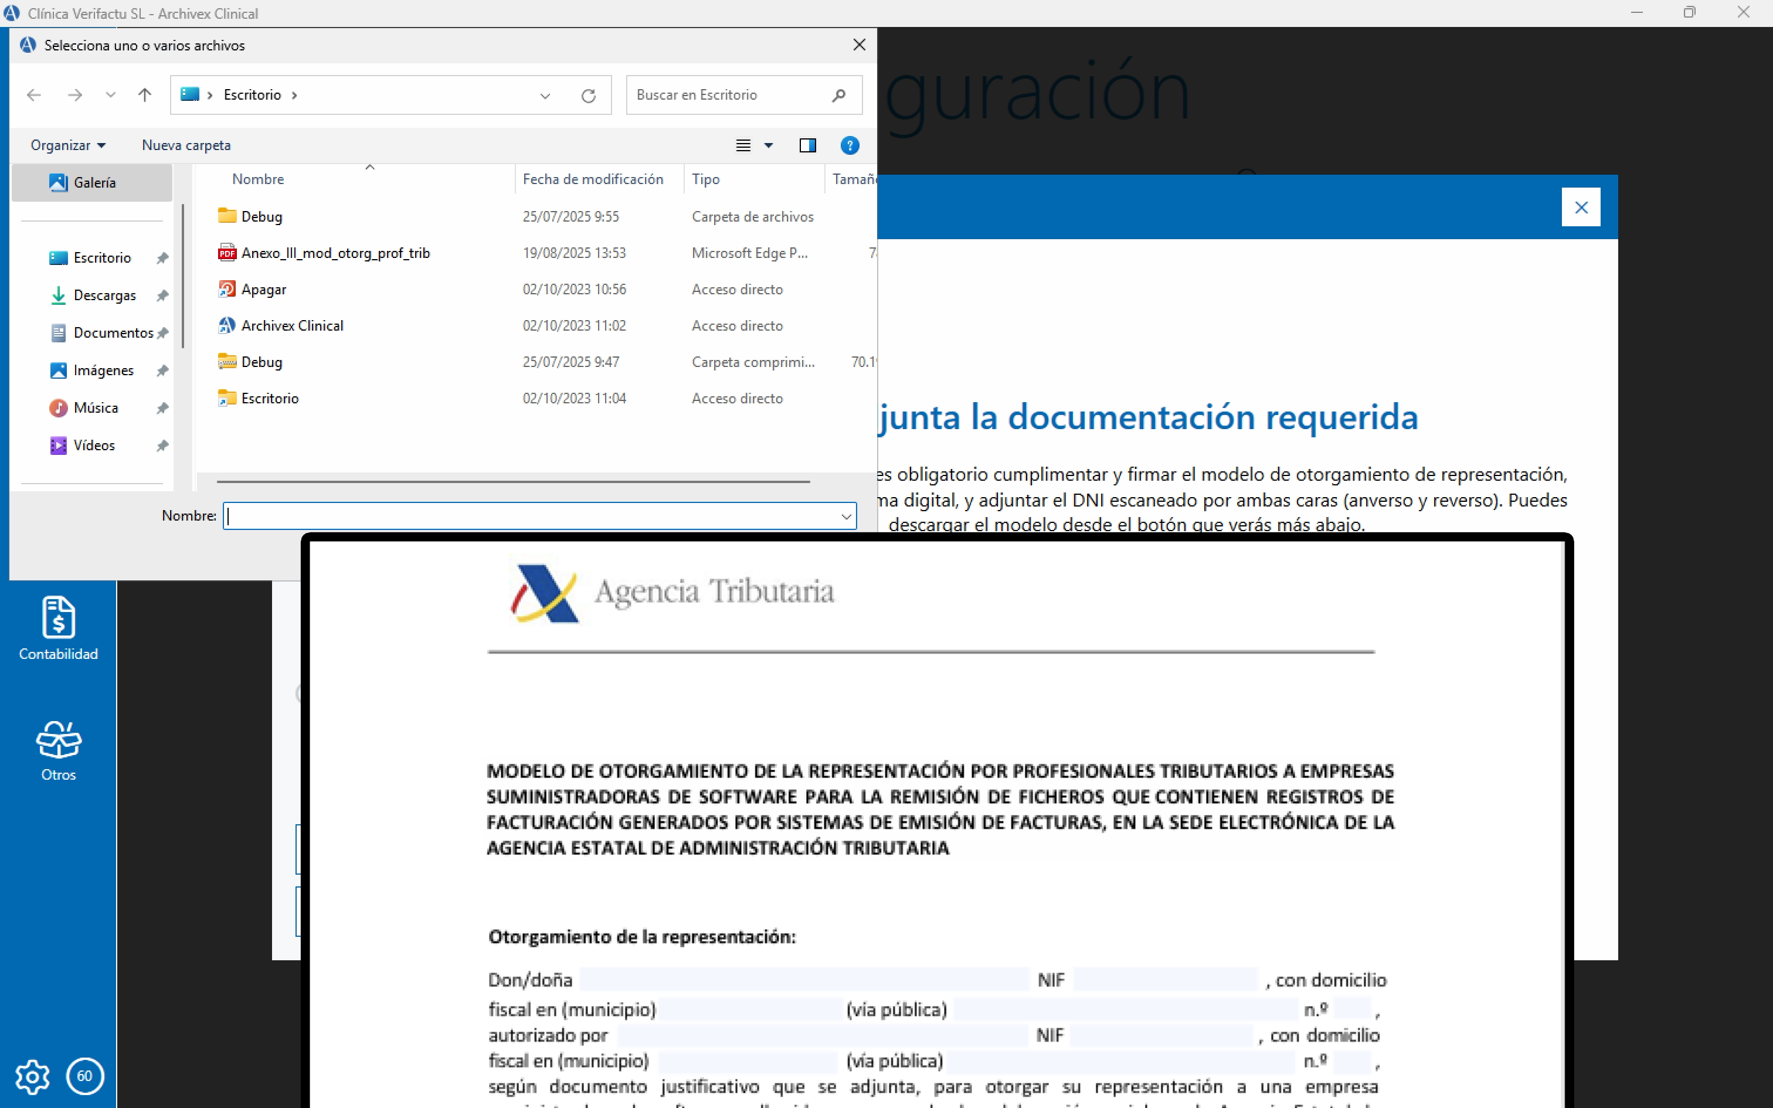Unpin Descargas from quick access
Image resolution: width=1773 pixels, height=1108 pixels.
(162, 294)
